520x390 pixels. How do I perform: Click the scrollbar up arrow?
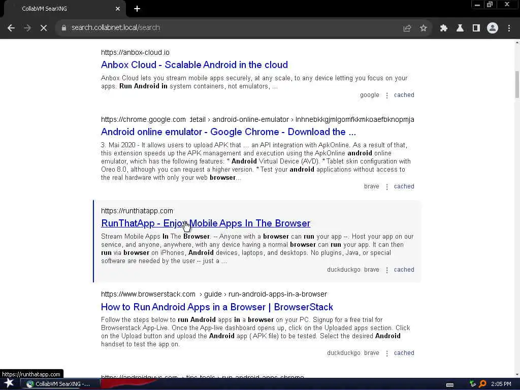coord(517,42)
